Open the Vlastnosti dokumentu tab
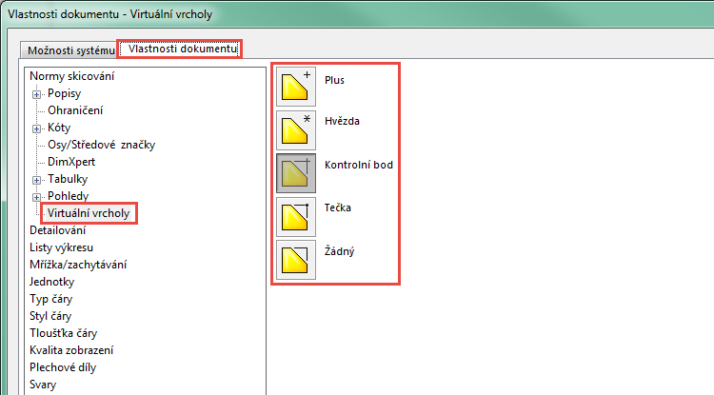 point(179,49)
